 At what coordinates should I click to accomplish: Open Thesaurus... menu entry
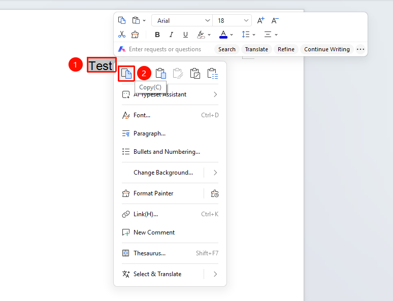coord(170,253)
